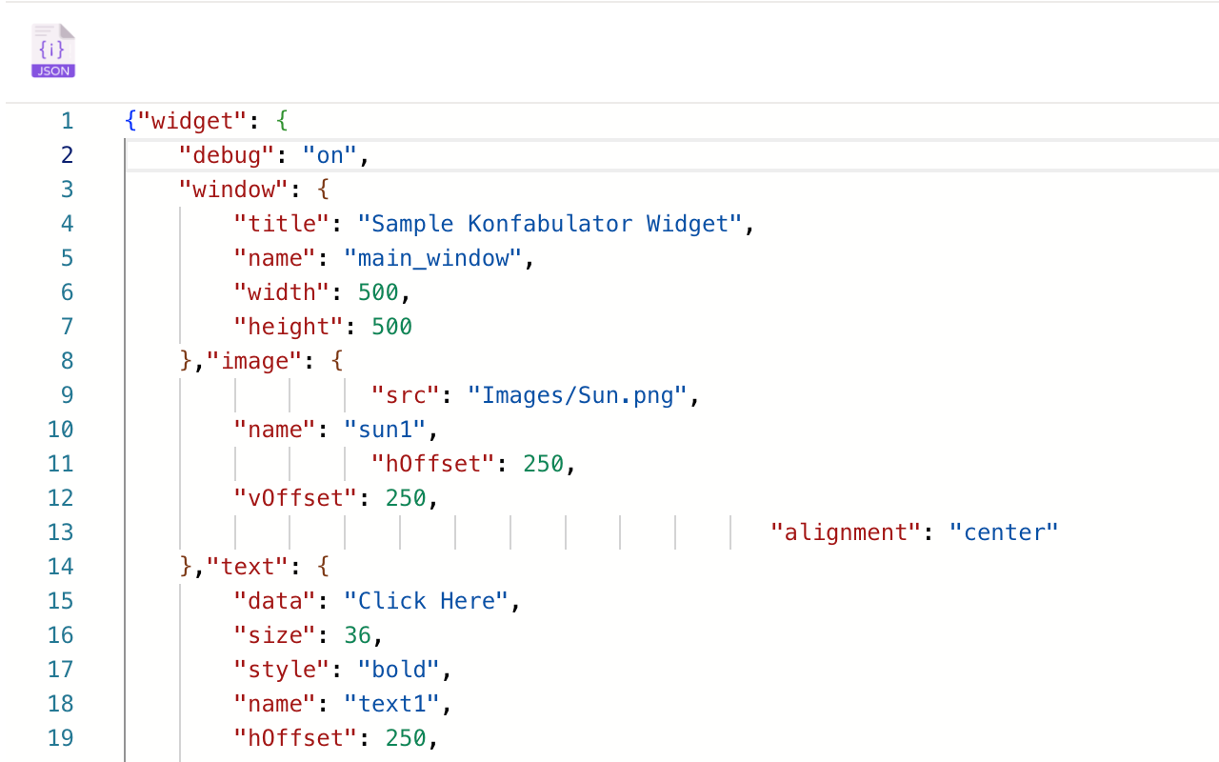Click line number 8 in the gutter
The width and height of the screenshot is (1219, 762).
(67, 361)
